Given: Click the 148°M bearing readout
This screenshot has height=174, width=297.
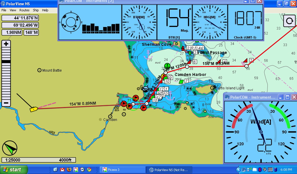Looking at the screenshot, I should point(31,32).
